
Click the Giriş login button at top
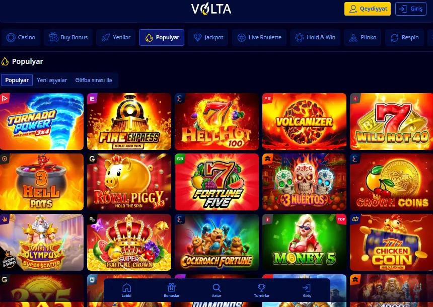pyautogui.click(x=411, y=9)
